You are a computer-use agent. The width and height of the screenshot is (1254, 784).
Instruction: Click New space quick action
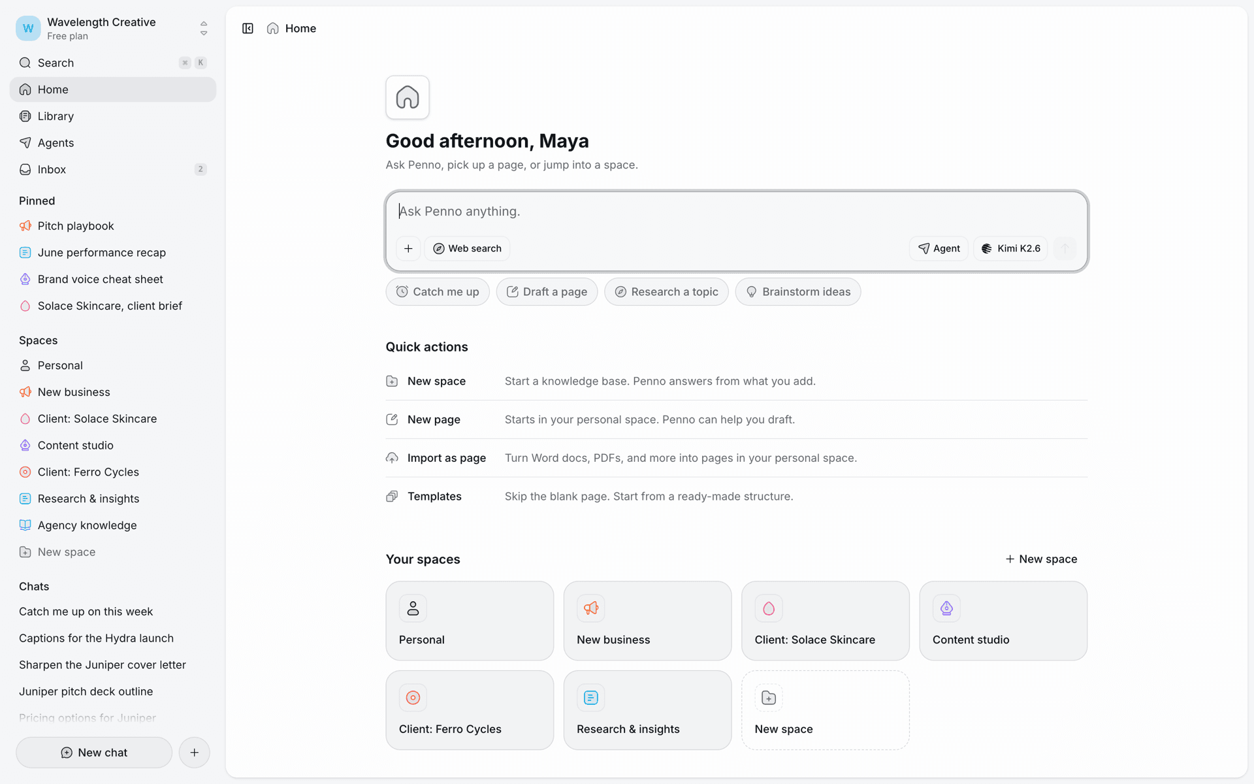(736, 381)
